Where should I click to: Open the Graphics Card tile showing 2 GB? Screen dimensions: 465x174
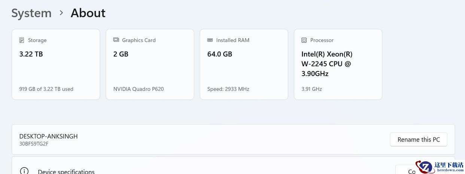click(x=150, y=64)
